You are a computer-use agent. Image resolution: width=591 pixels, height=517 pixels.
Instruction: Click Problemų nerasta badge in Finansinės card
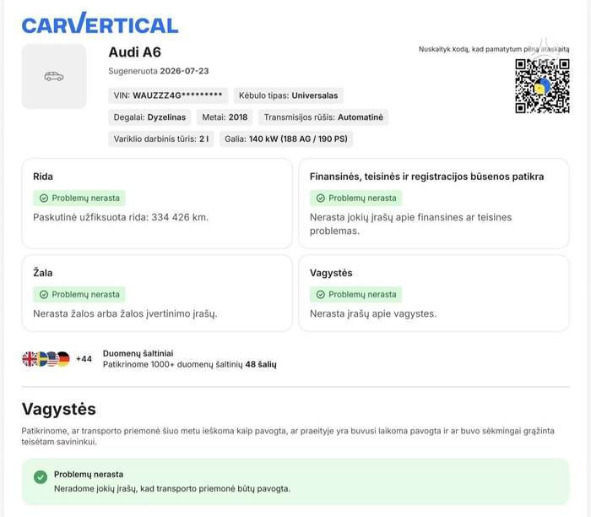click(355, 199)
